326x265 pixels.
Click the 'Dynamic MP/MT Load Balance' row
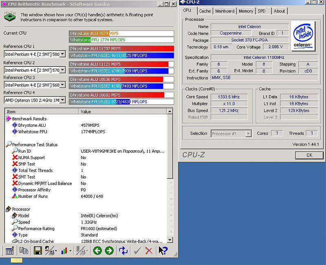pyautogui.click(x=86, y=183)
